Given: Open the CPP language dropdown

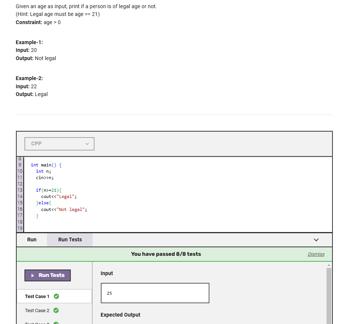Looking at the screenshot, I should pos(59,144).
